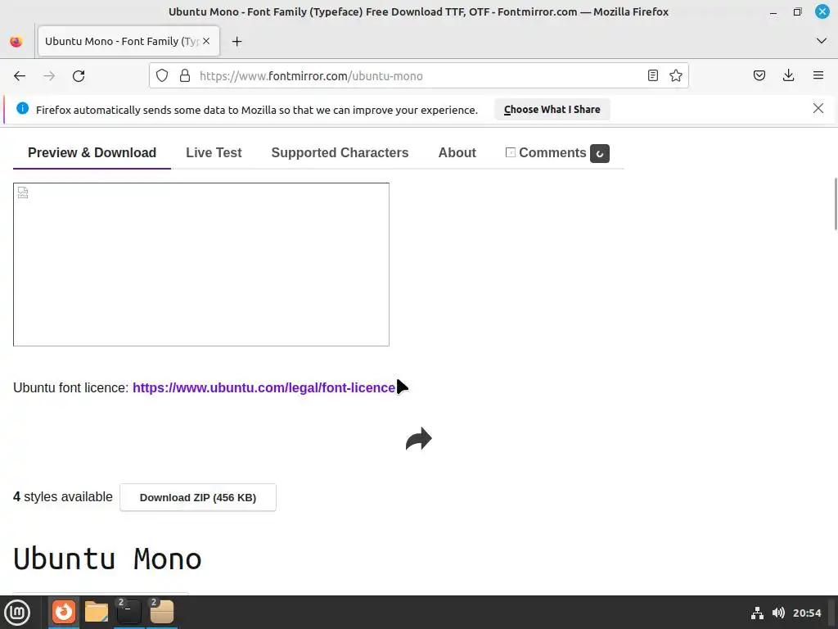Open the Ubuntu font licence link
The width and height of the screenshot is (838, 629).
tap(264, 387)
